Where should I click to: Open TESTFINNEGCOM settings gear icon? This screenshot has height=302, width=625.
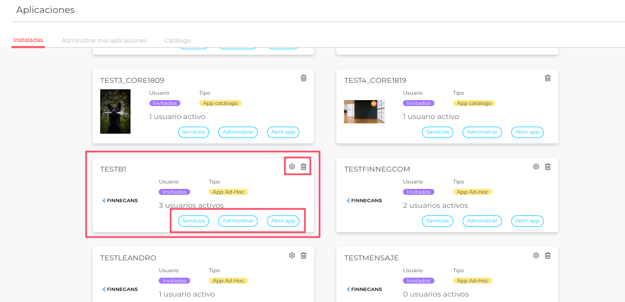click(x=536, y=167)
